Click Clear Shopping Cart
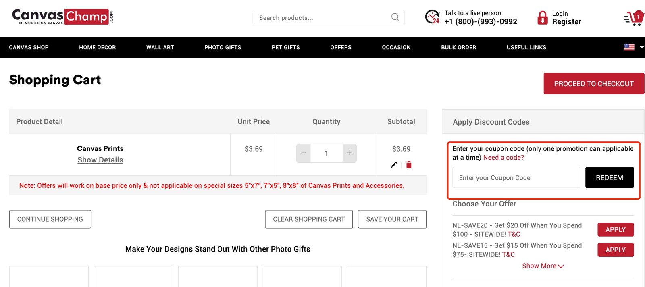Image resolution: width=645 pixels, height=287 pixels. point(308,219)
